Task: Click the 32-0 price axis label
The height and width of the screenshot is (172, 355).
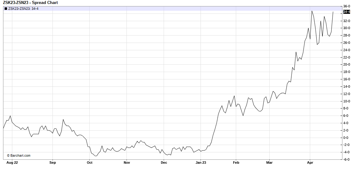Action: pos(347,21)
